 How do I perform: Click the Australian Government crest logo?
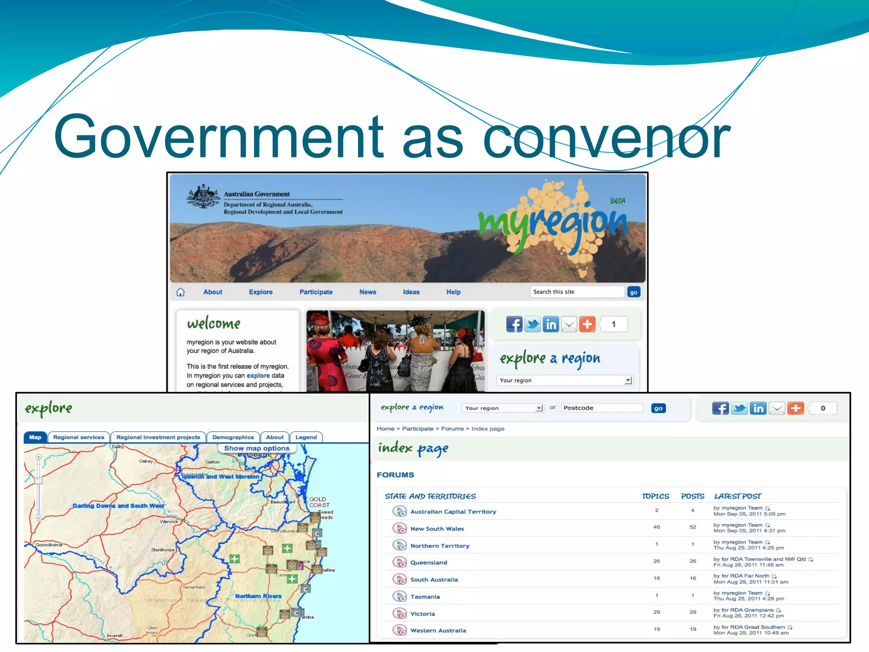click(204, 197)
